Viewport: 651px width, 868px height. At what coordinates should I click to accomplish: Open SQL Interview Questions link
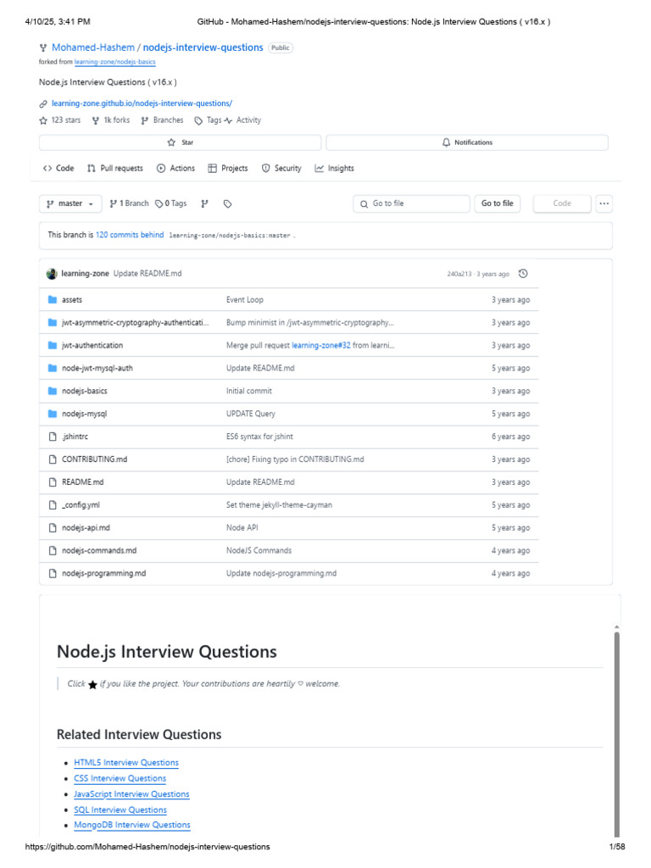120,810
